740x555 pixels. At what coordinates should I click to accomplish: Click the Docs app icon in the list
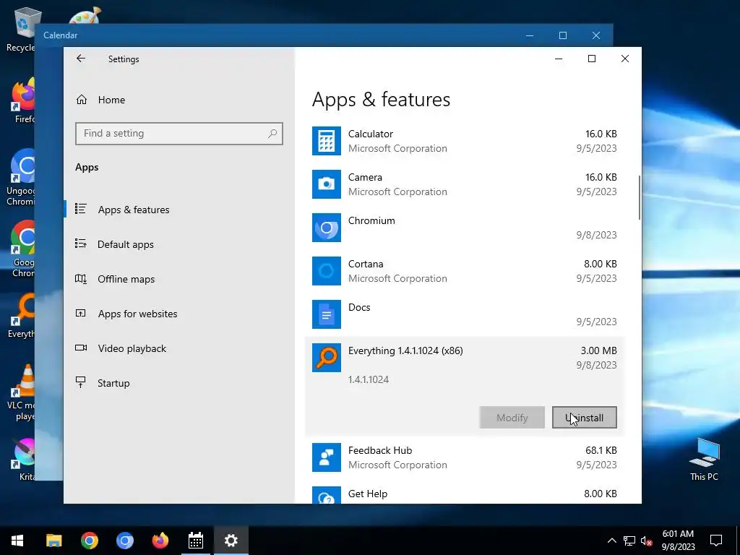(326, 314)
